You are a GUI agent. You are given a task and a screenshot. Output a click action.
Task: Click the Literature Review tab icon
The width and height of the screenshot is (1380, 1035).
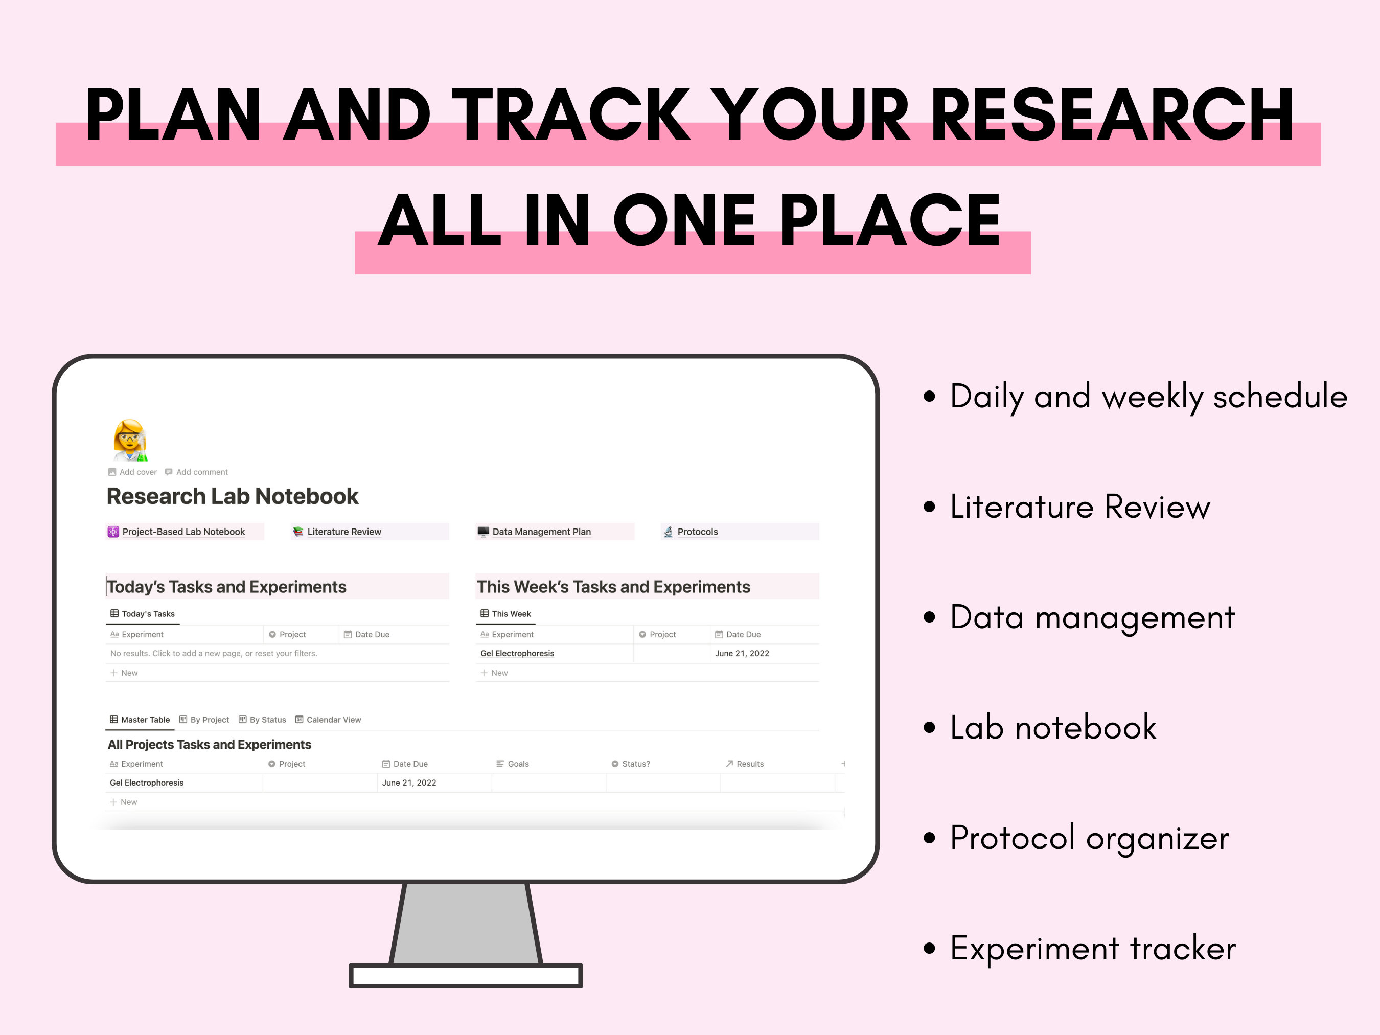click(x=302, y=532)
